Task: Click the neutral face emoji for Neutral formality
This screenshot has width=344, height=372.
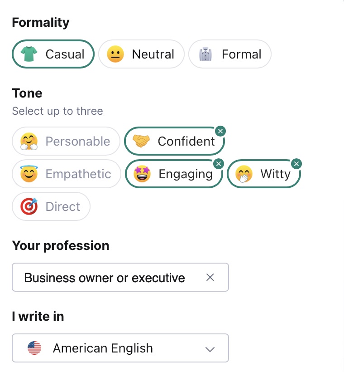Action: pyautogui.click(x=116, y=54)
